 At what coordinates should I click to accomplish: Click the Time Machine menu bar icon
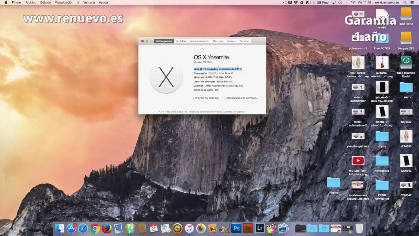click(340, 2)
